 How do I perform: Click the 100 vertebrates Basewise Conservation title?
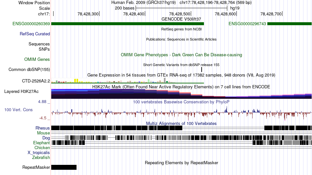coord(181,102)
